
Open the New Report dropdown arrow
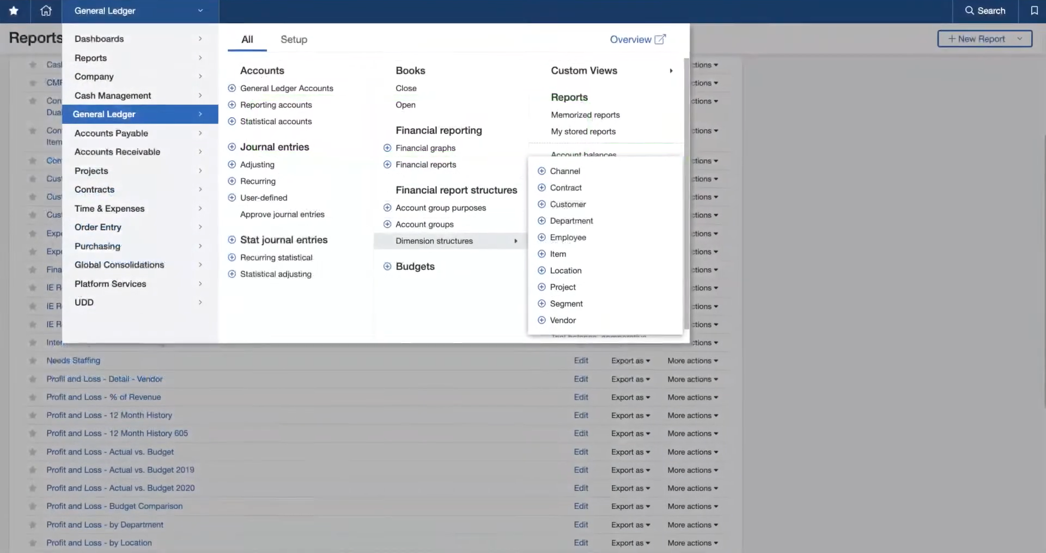[x=1019, y=39]
